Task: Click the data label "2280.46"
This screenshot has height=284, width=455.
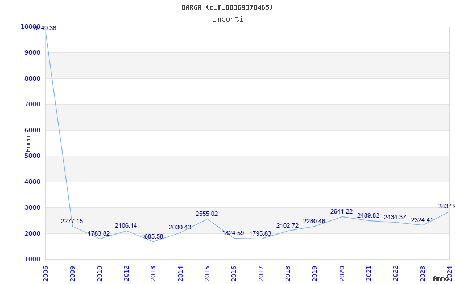Action: click(315, 221)
